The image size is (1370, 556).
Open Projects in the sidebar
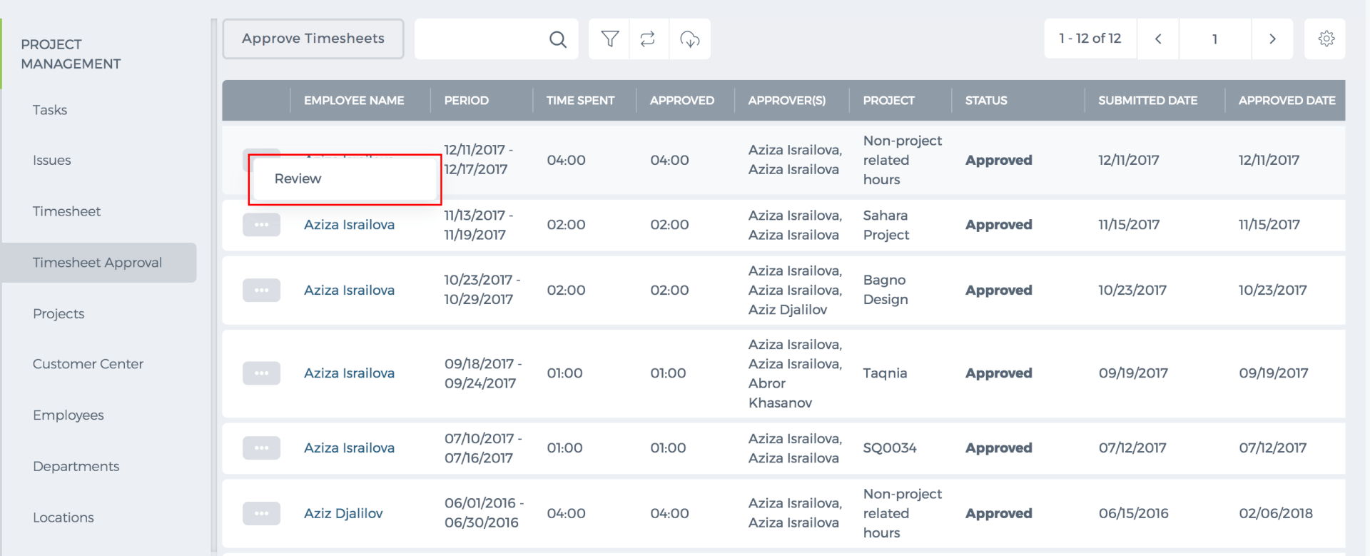(x=59, y=314)
